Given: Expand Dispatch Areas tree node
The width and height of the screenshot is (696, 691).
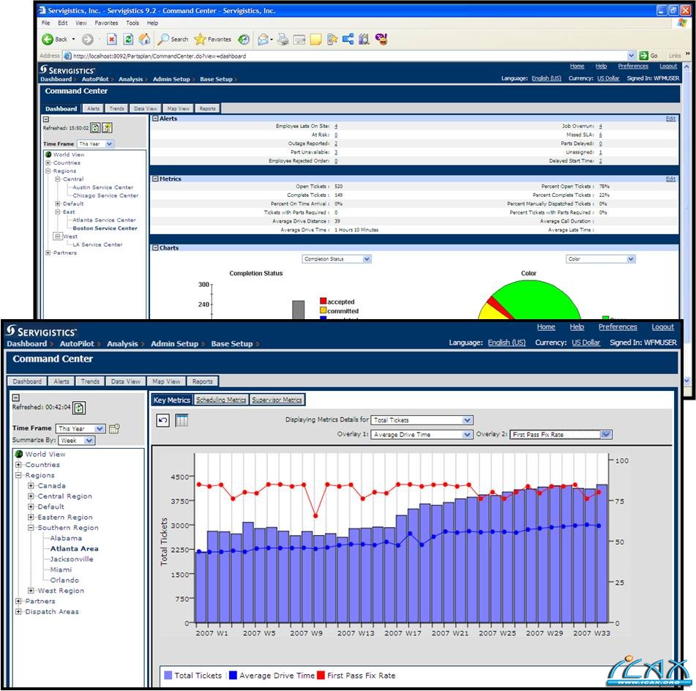Looking at the screenshot, I should coord(18,611).
